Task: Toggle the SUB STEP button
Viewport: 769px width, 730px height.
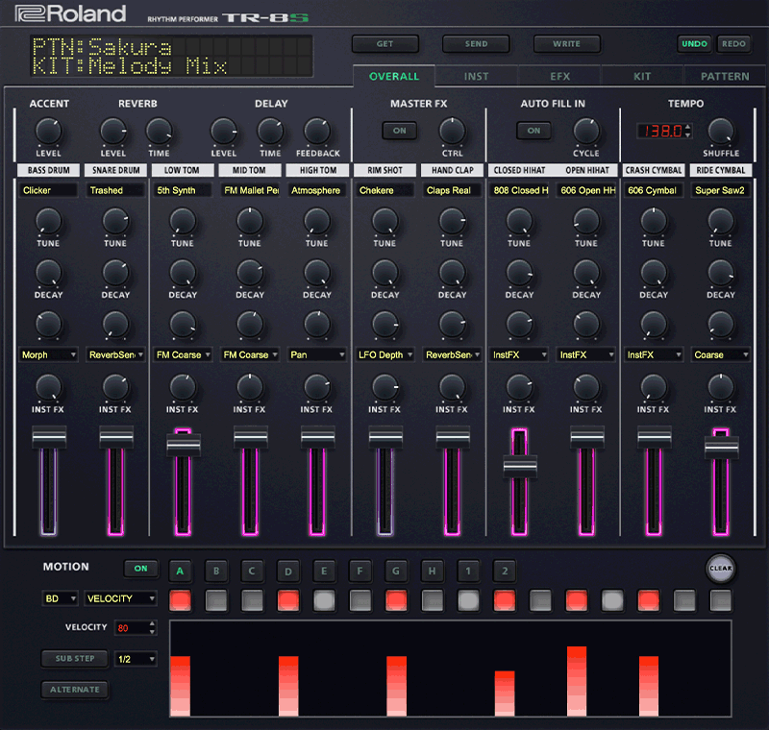Action: (x=75, y=659)
